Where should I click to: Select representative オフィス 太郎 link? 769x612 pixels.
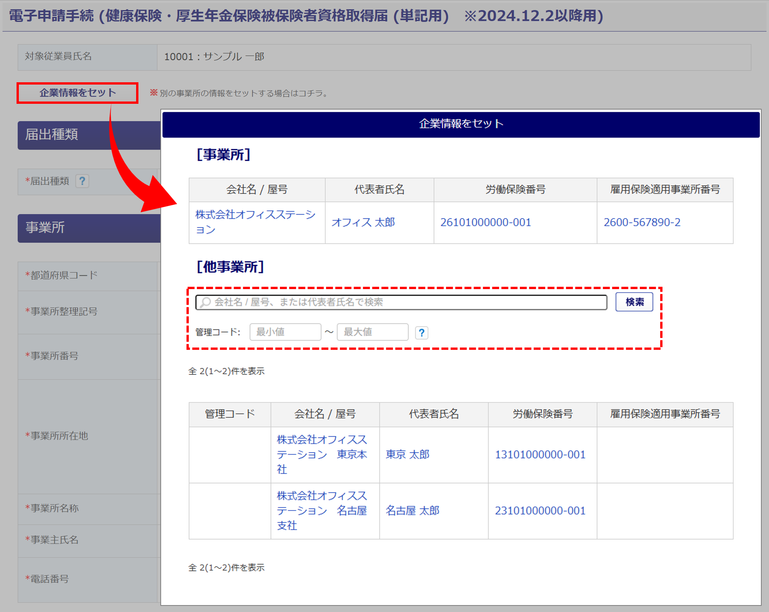tap(363, 222)
